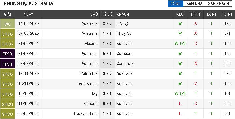Image resolution: width=235 pixels, height=119 pixels.
Task: Click the Mexico team name
Action: click(x=91, y=44)
